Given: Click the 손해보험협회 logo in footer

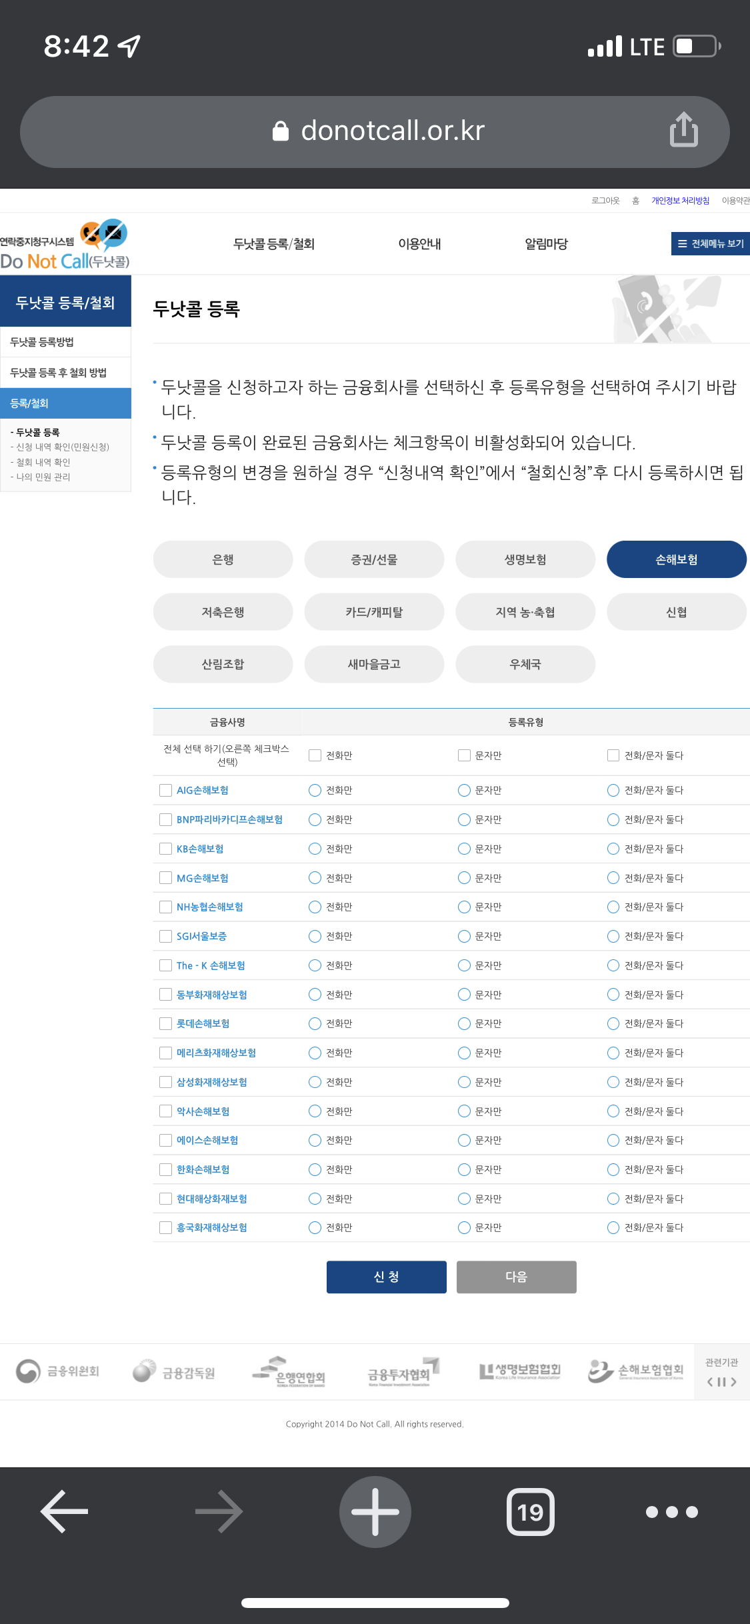Looking at the screenshot, I should [636, 1371].
